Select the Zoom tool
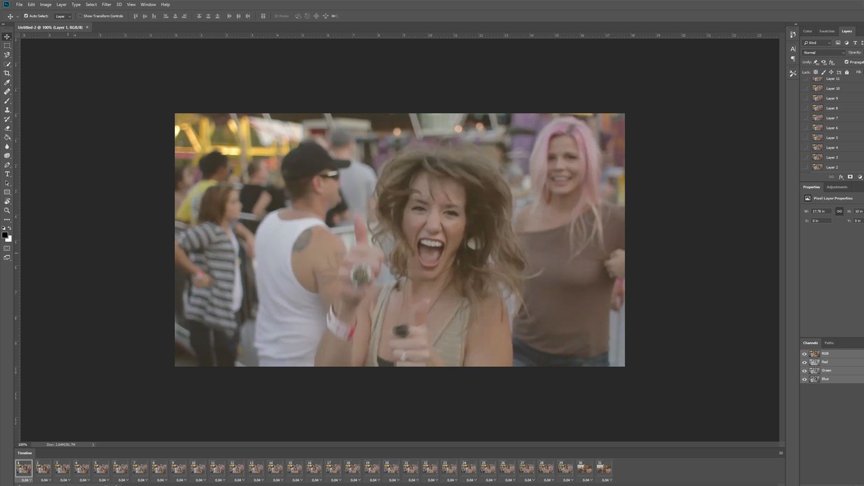The width and height of the screenshot is (864, 486). pyautogui.click(x=7, y=211)
